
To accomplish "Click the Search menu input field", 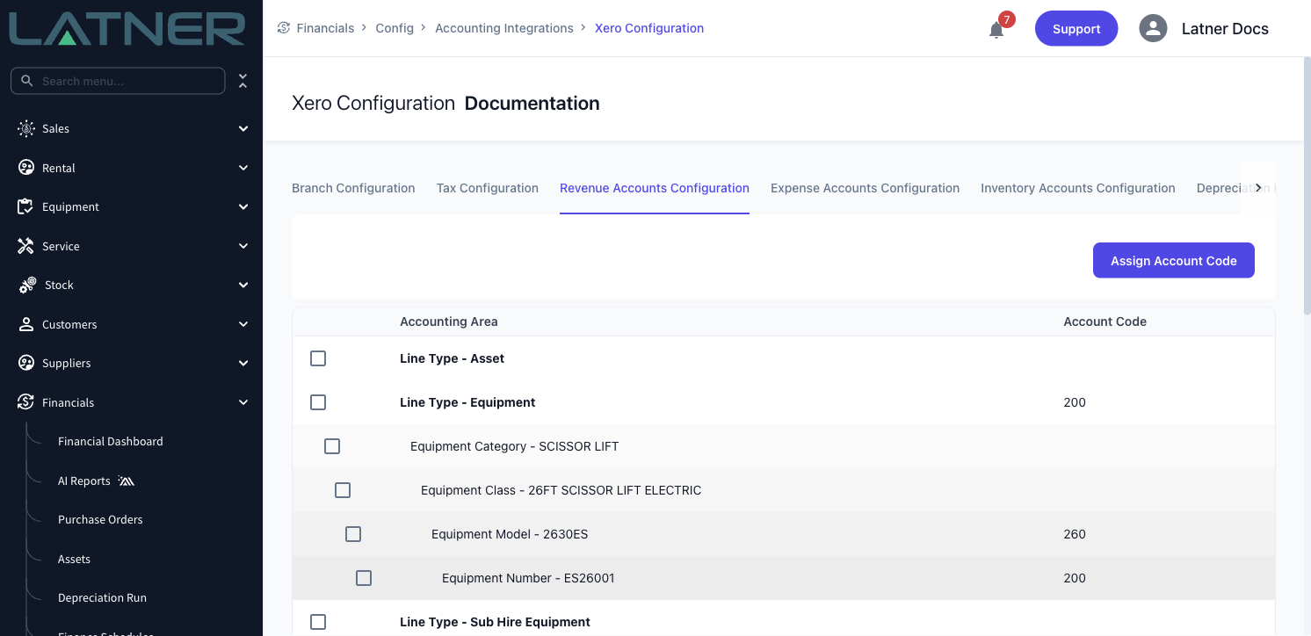I will tap(118, 81).
